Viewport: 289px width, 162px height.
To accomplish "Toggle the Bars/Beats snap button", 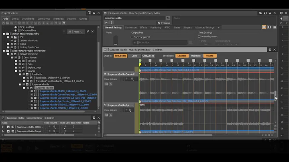I will click(x=120, y=56).
